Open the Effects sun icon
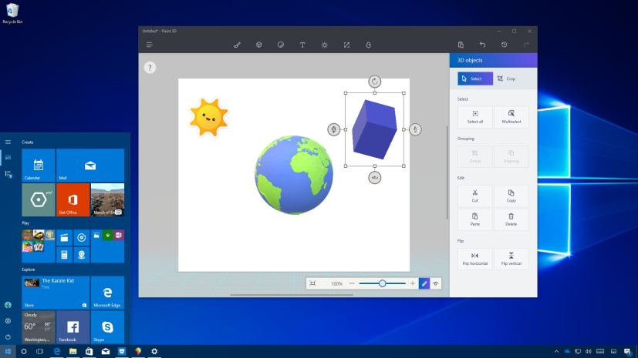 click(324, 45)
